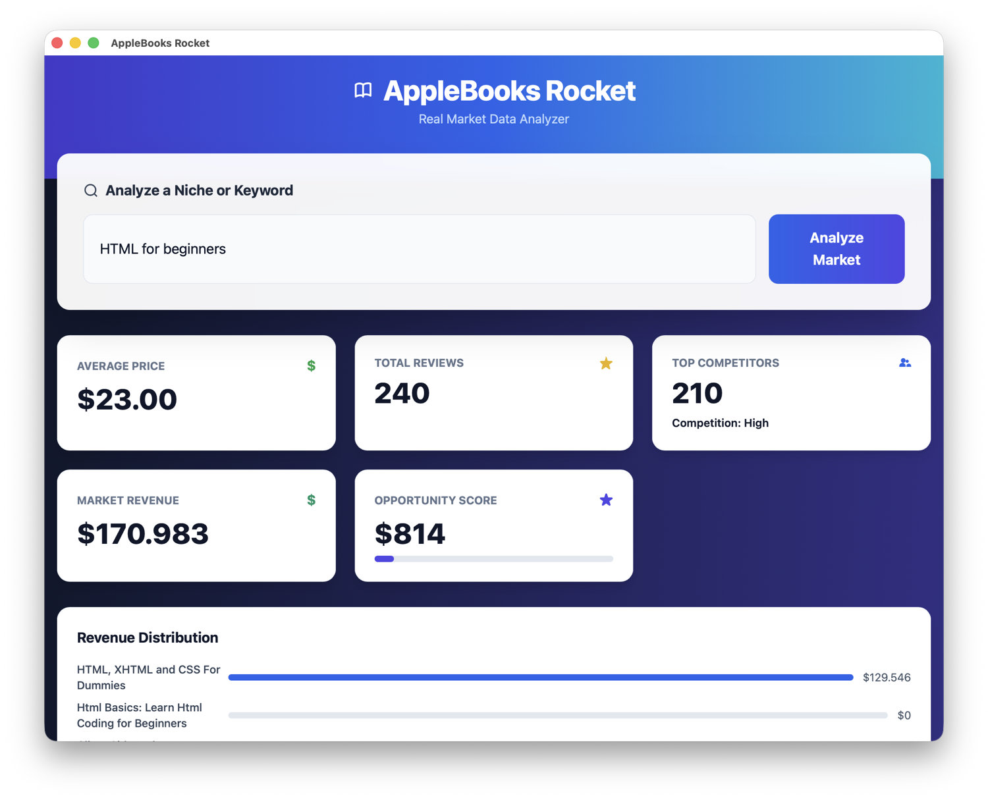Click the $170.983 market revenue value
Screen dimensions: 988x800
click(x=143, y=534)
